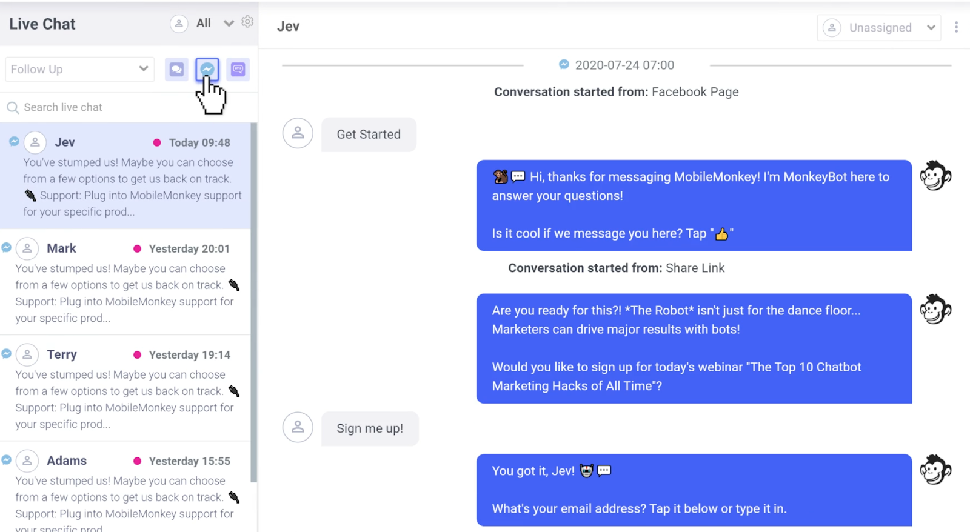970x532 pixels.
Task: Click the Hi, thanks for messaging MobileMonkey bubble
Action: [x=694, y=205]
